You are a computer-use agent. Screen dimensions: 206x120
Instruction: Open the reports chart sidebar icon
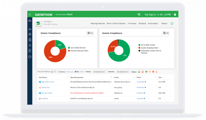coord(30,40)
